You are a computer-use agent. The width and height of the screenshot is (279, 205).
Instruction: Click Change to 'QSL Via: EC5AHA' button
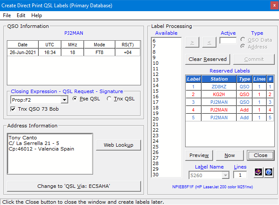coord(74,186)
